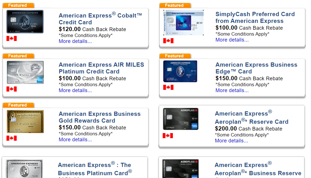311x178 pixels.
Task: Click American Express Business Gold Rewards title
Action: pos(99,117)
